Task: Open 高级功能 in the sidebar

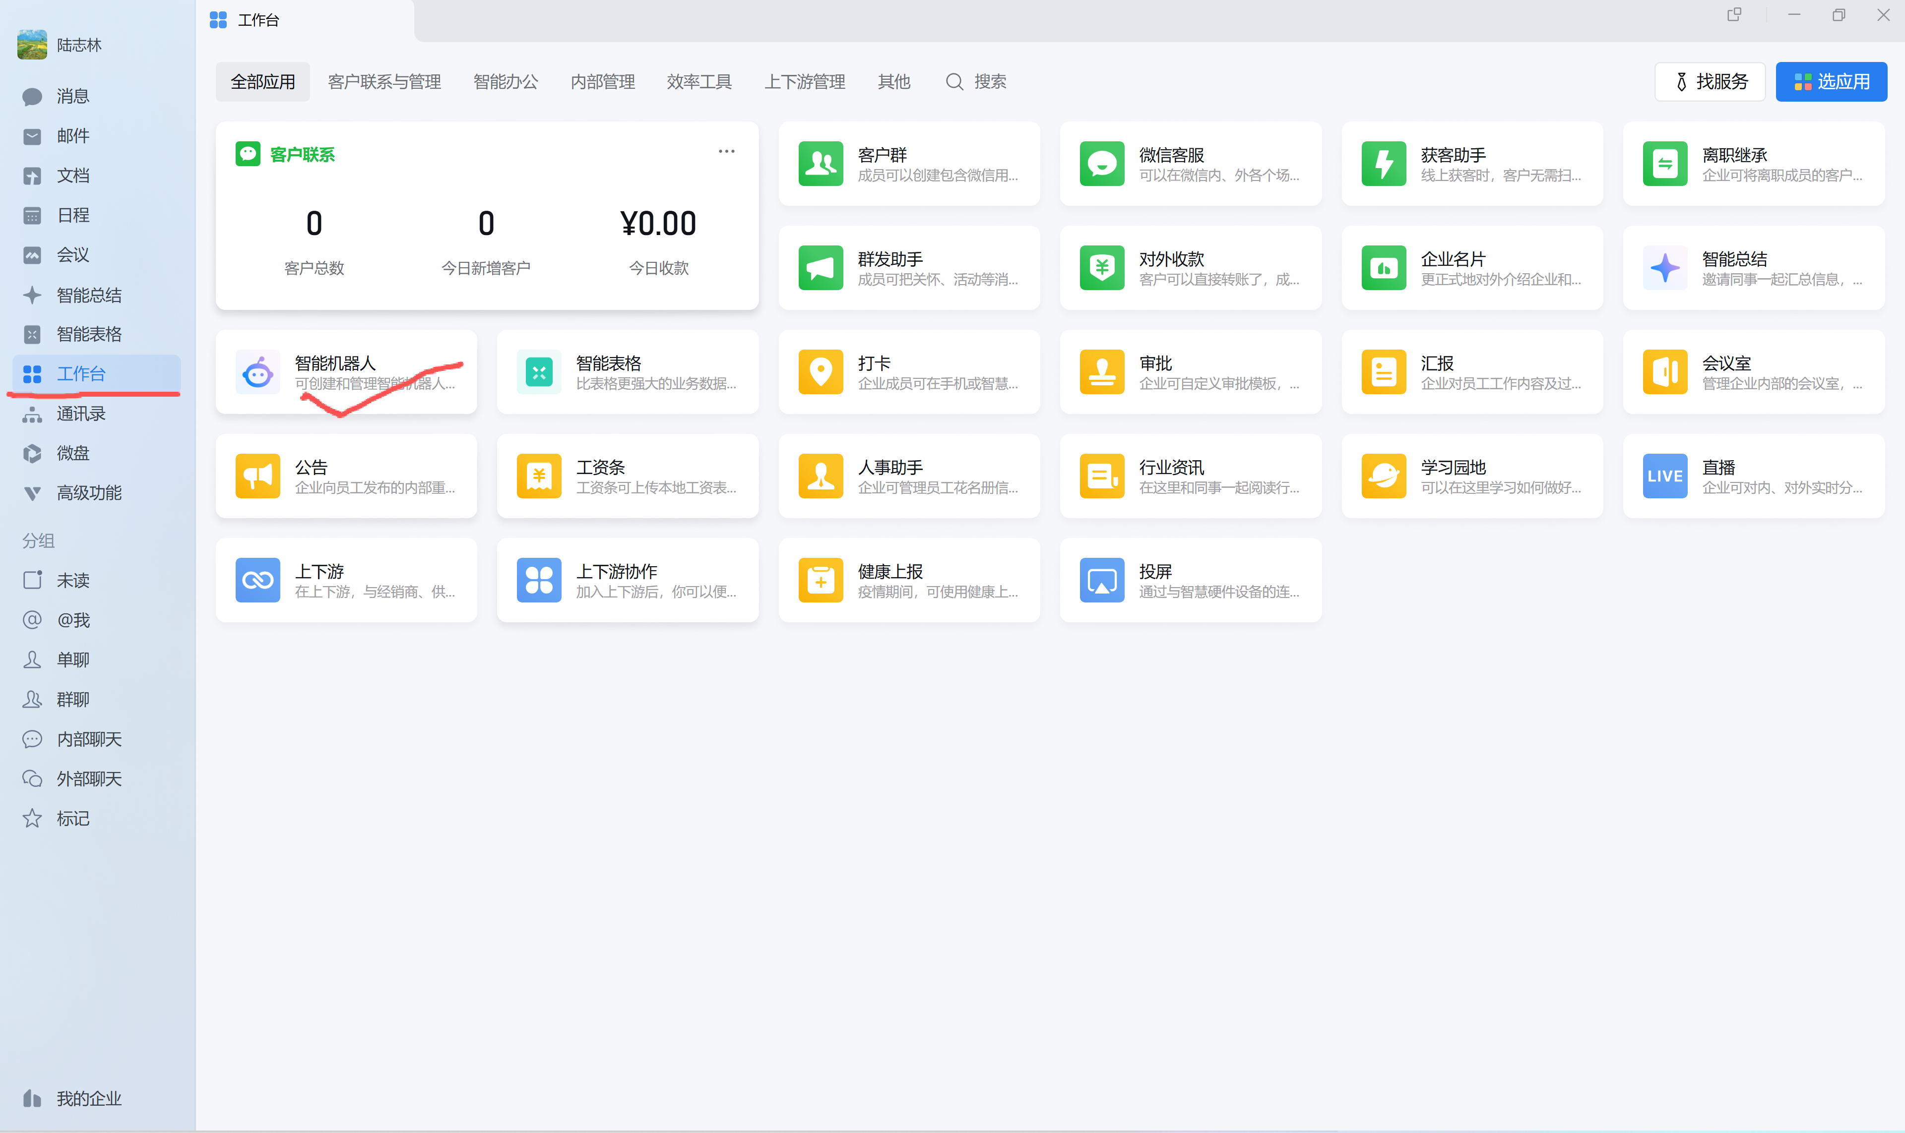Action: pos(96,493)
